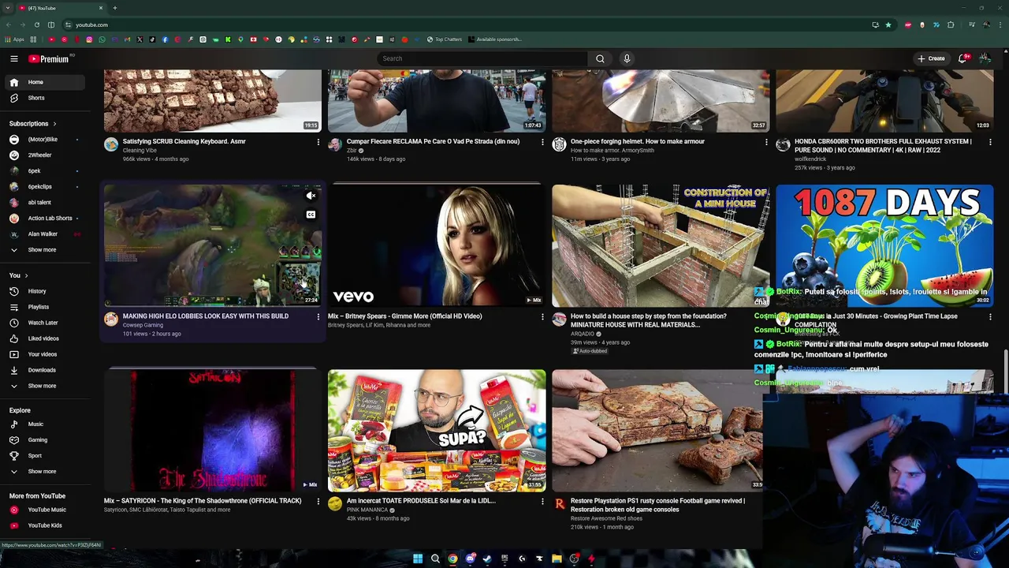1009x568 pixels.
Task: Click the Cowsep Gaming channel avatar
Action: (111, 319)
